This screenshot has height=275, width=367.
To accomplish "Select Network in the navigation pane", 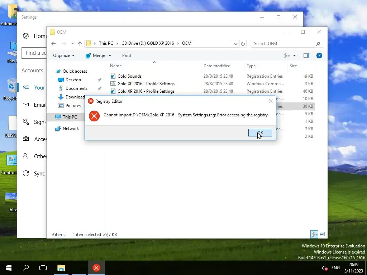I will [71, 129].
